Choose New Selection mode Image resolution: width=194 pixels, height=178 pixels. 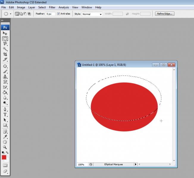[17, 14]
